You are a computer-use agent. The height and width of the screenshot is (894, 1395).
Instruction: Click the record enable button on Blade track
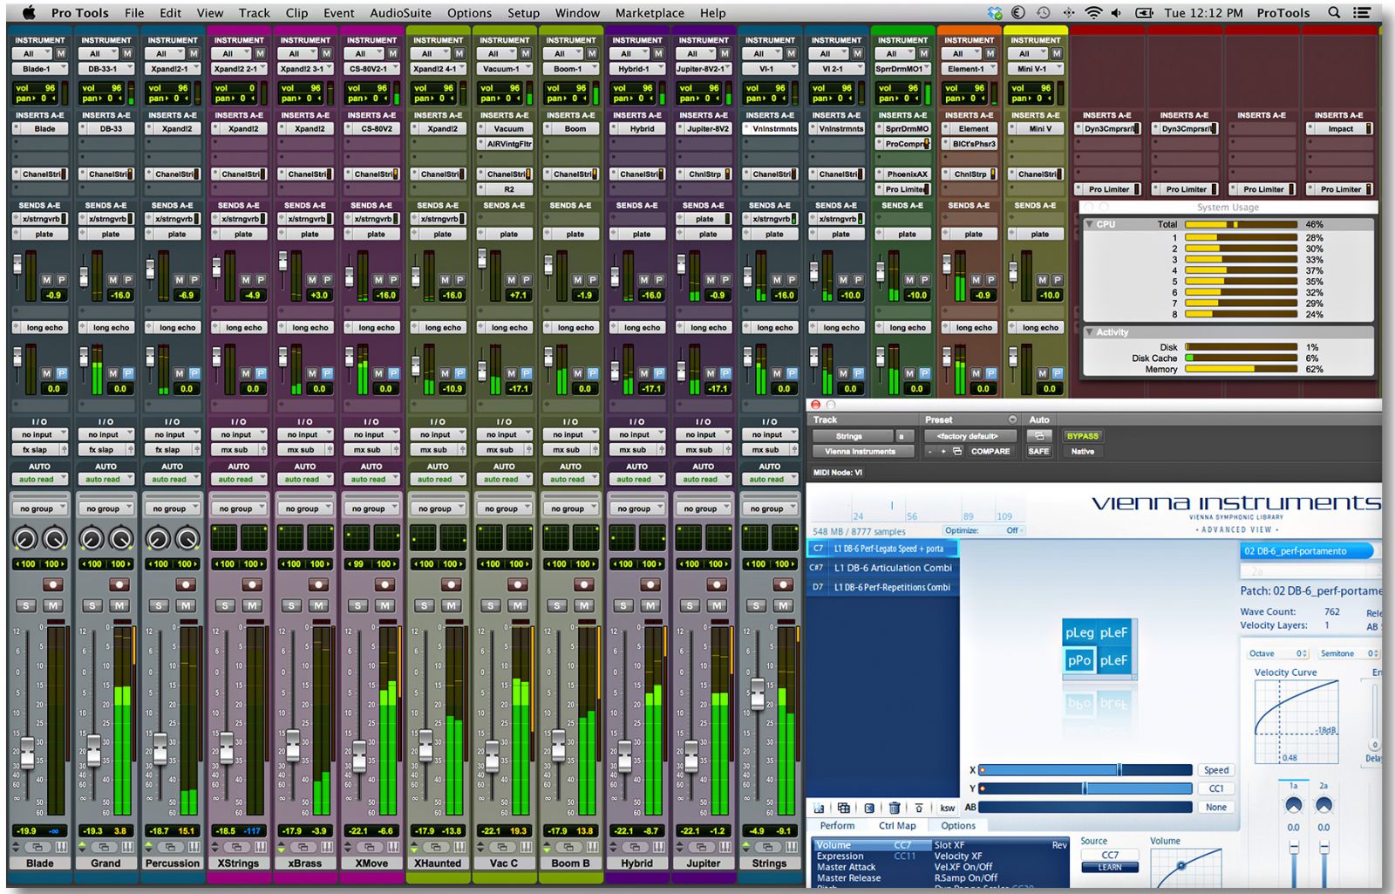(x=52, y=585)
